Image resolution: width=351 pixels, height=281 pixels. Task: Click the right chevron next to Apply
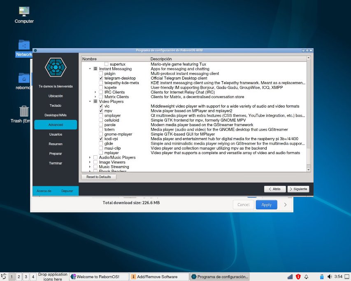tap(285, 205)
